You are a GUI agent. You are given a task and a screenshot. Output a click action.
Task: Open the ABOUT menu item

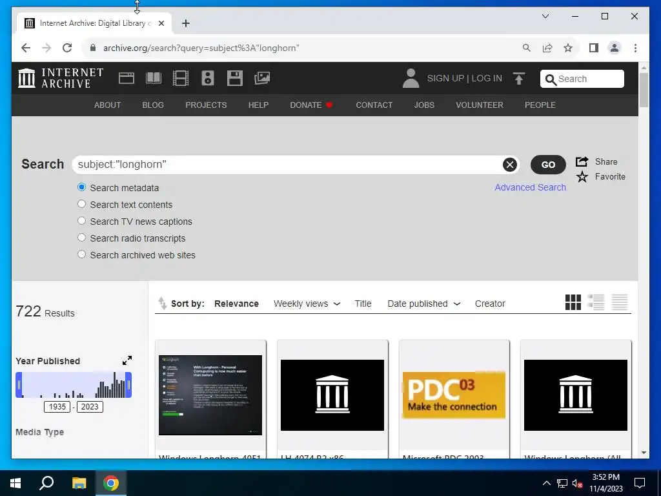click(x=108, y=105)
